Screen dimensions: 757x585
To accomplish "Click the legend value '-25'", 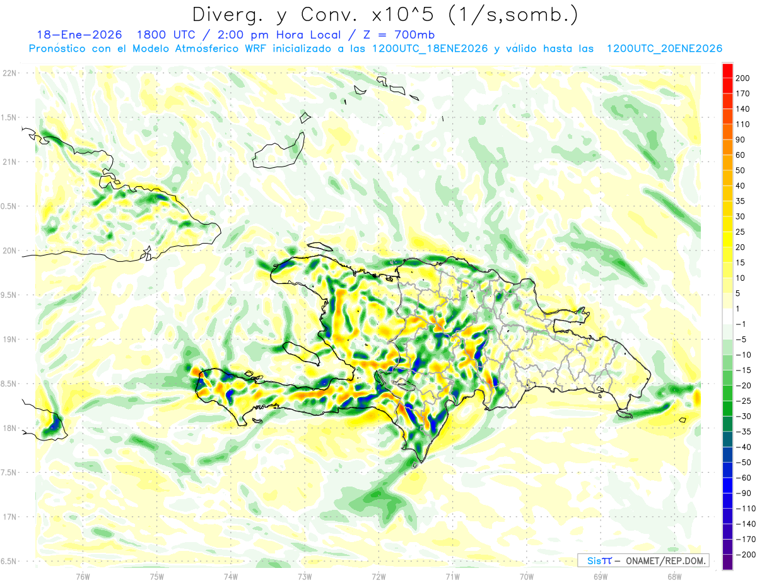I will coord(742,401).
